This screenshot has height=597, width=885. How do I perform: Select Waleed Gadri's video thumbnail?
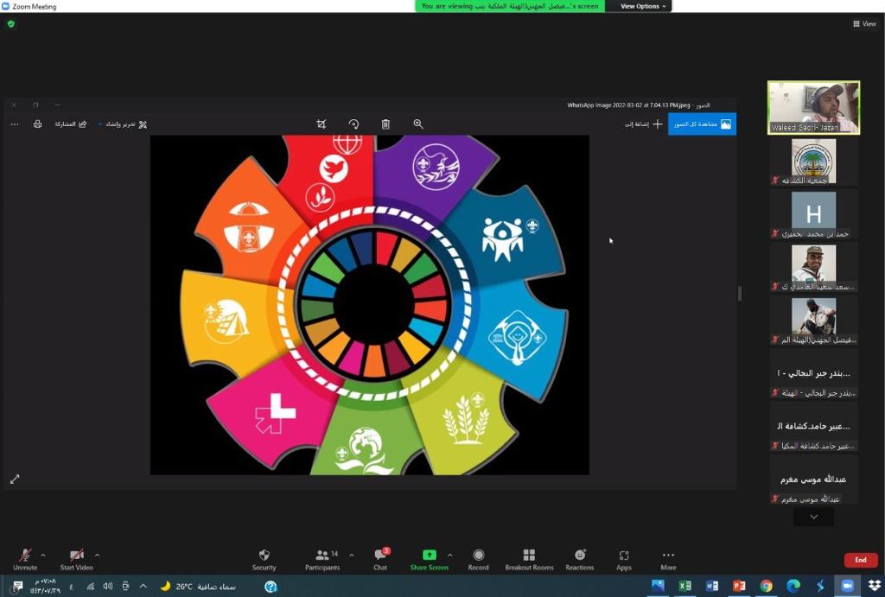(x=813, y=107)
